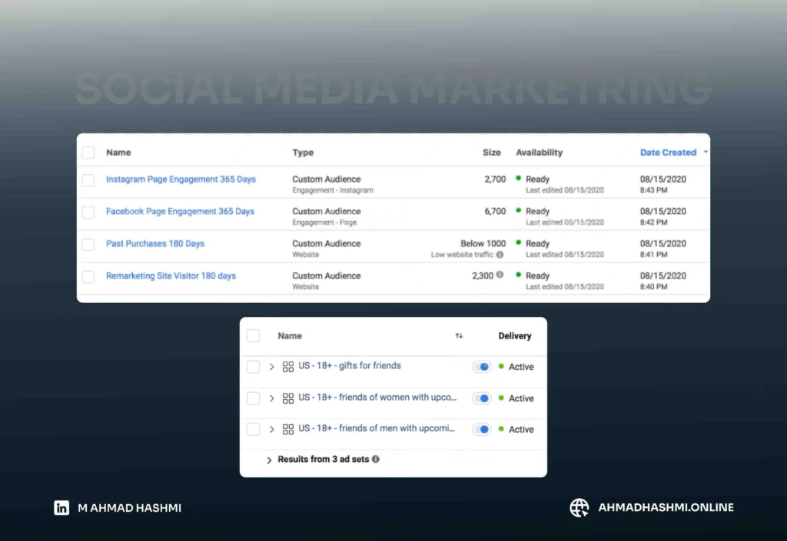
Task: Open Facebook Page Engagement 365 Days audience
Action: [180, 212]
